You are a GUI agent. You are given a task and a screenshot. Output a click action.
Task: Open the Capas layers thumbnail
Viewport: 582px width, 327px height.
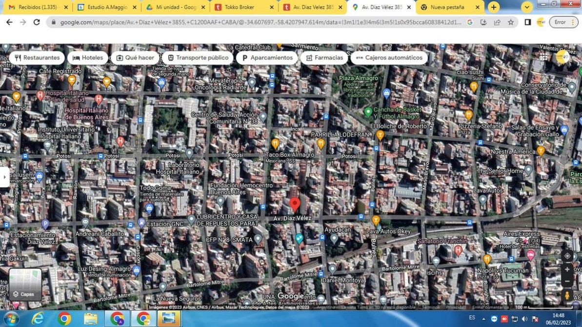25,284
